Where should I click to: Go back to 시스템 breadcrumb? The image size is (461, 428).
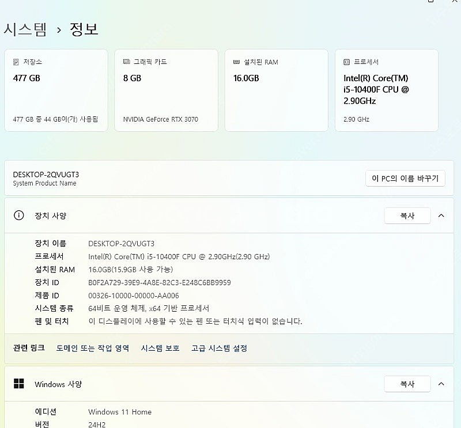point(25,30)
